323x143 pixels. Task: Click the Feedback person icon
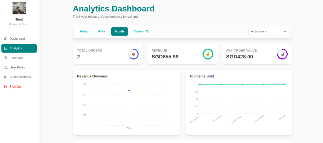tap(6, 58)
